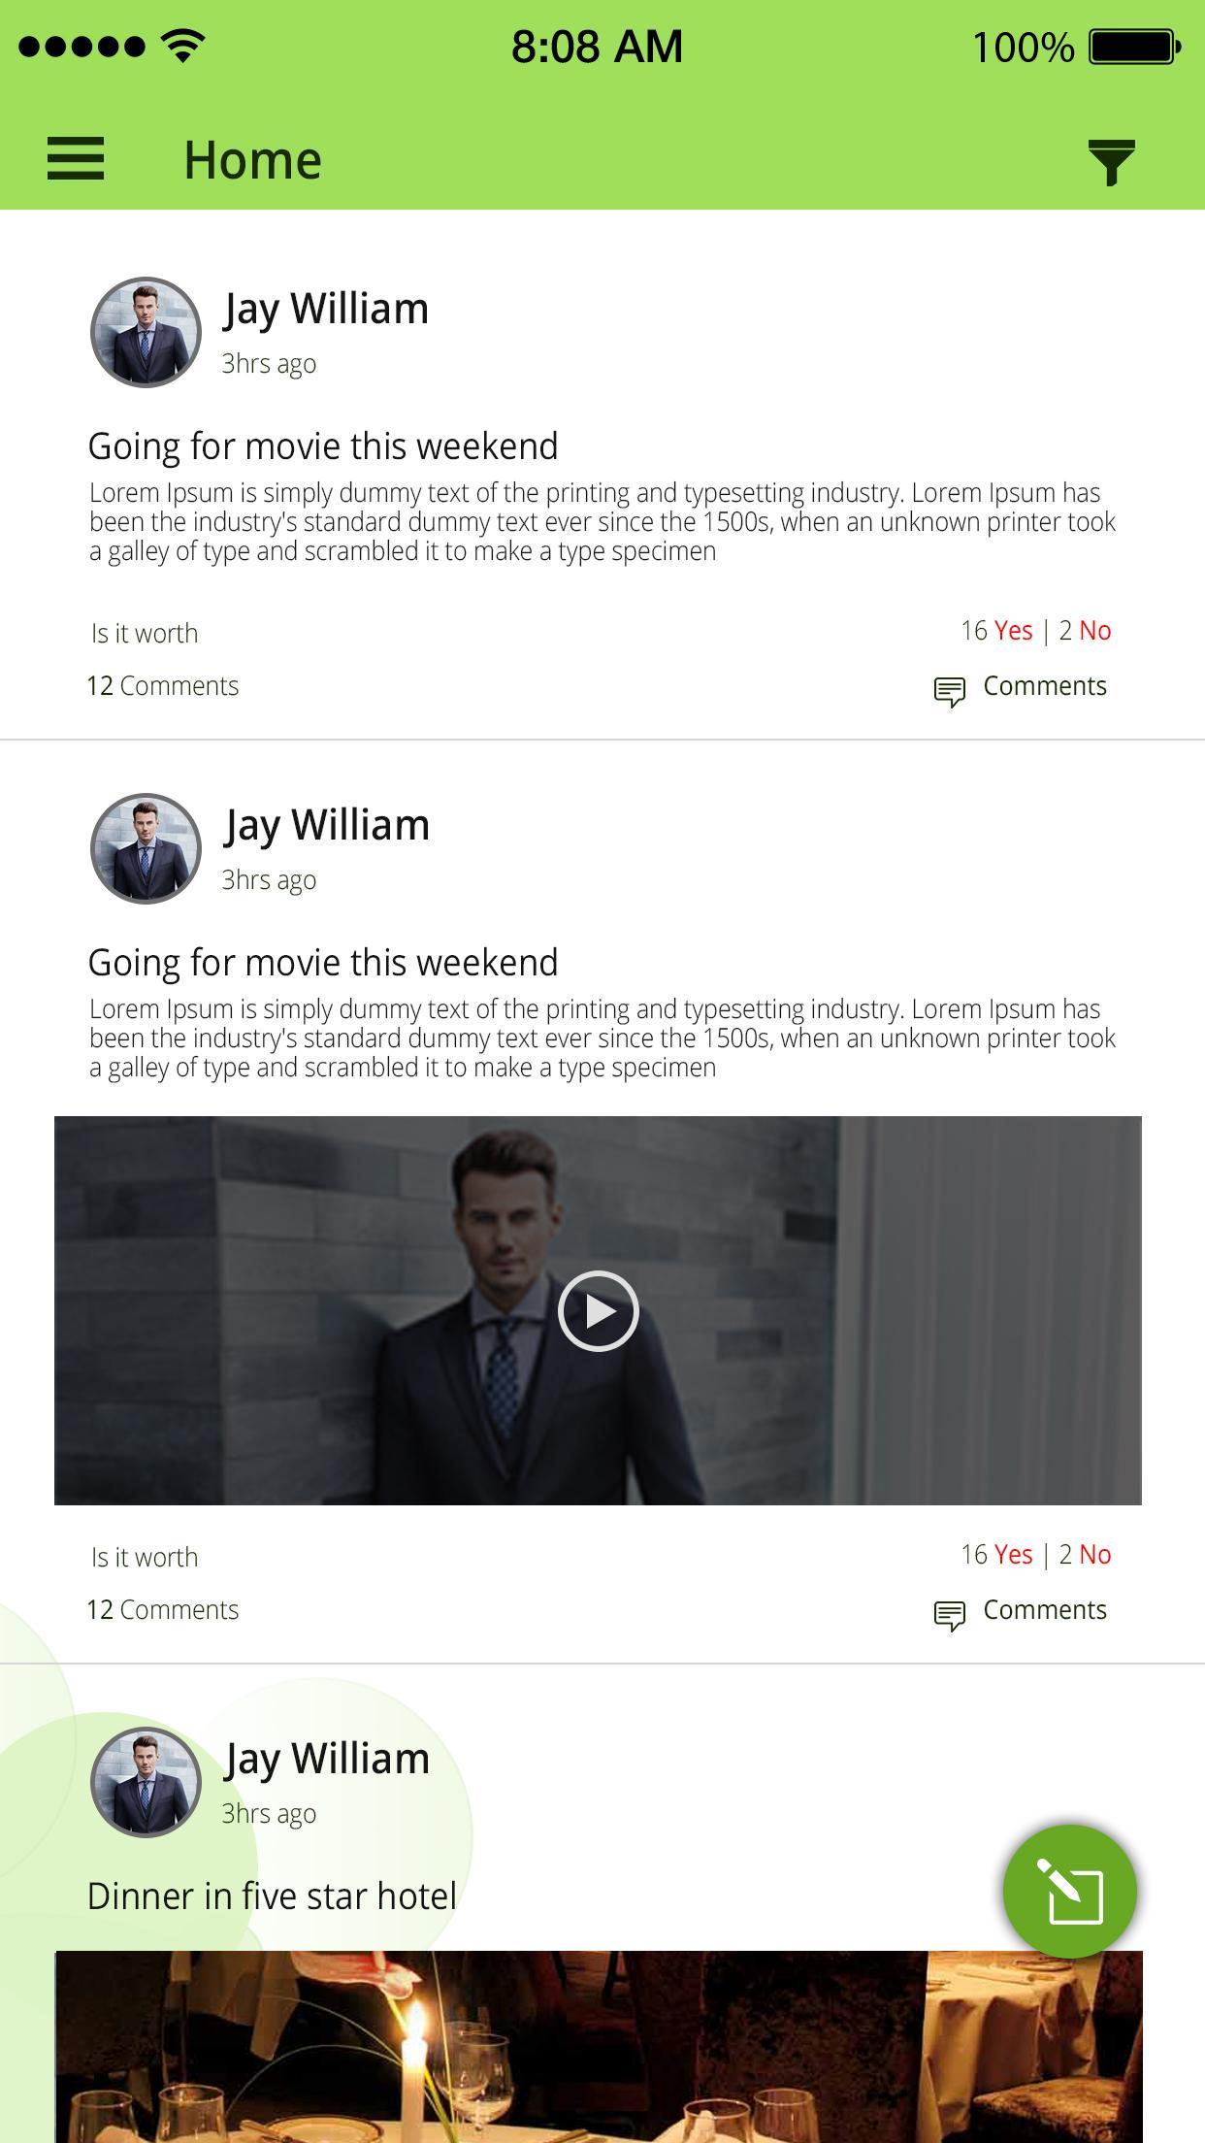This screenshot has width=1205, height=2143.
Task: Open Jay William's avatar in dinner post
Action: click(x=146, y=1782)
